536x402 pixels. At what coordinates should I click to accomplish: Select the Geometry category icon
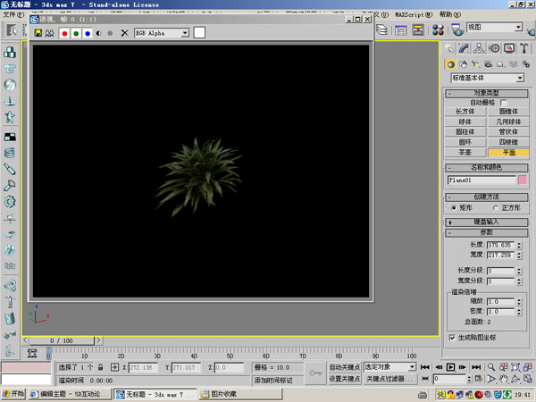tap(450, 64)
